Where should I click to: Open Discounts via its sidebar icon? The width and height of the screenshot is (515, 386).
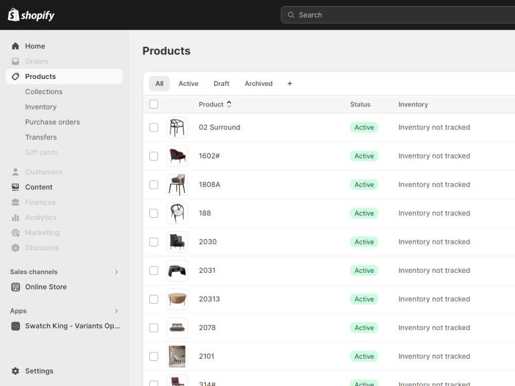point(15,248)
